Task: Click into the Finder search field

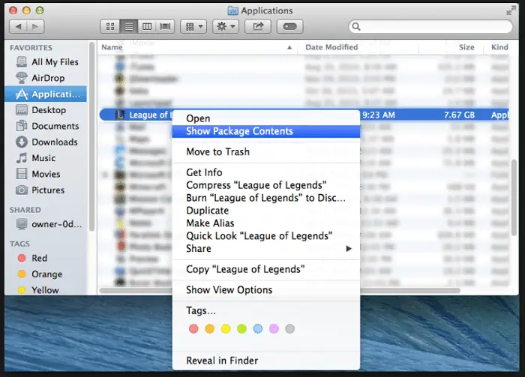Action: (430, 26)
